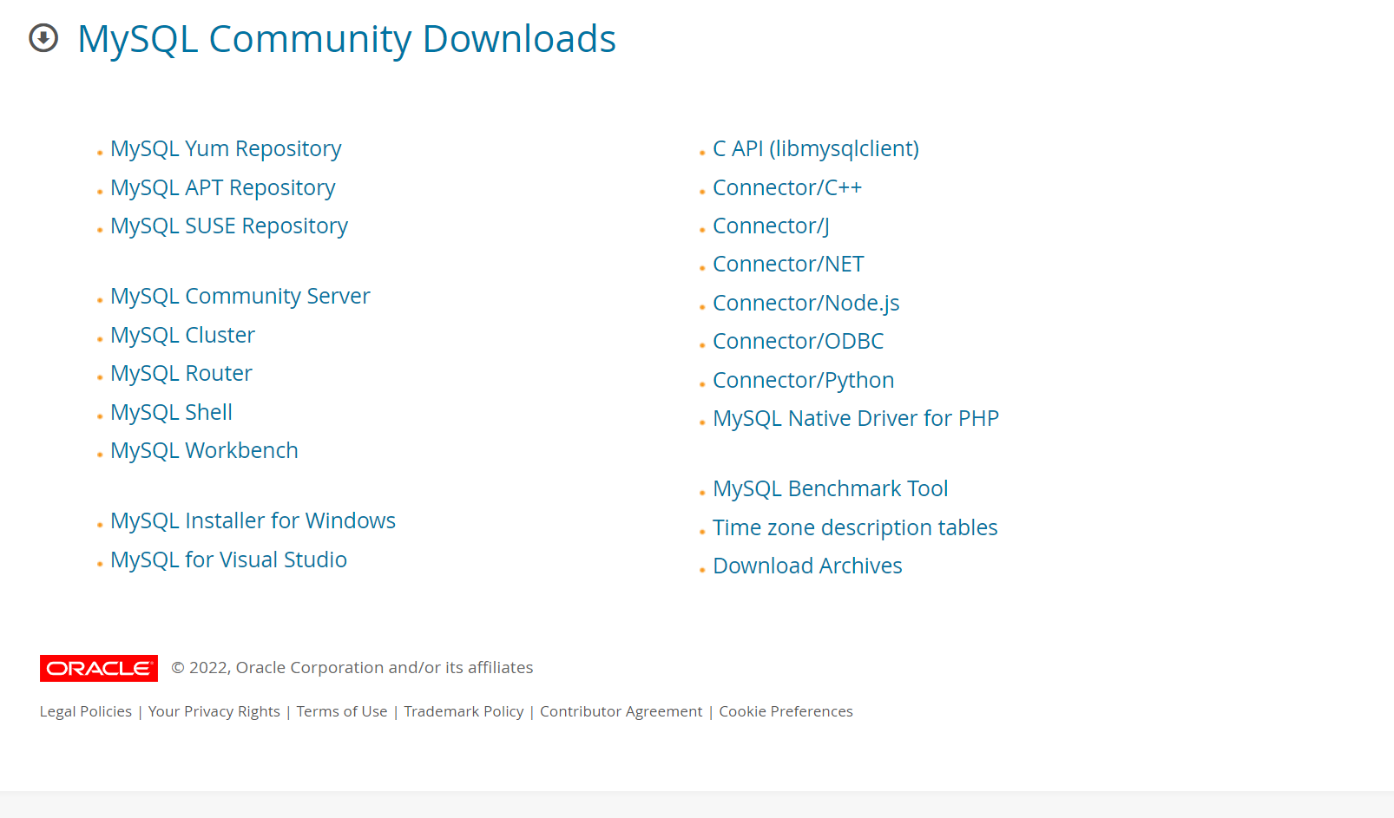This screenshot has height=818, width=1394.
Task: Open the MySQL Router page
Action: tap(181, 373)
